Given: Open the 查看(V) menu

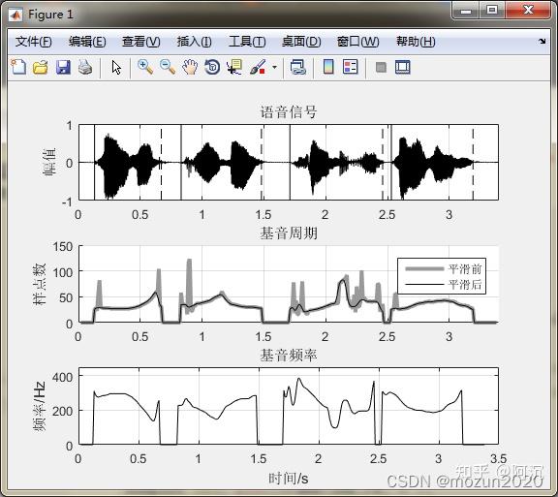Looking at the screenshot, I should click(x=140, y=42).
